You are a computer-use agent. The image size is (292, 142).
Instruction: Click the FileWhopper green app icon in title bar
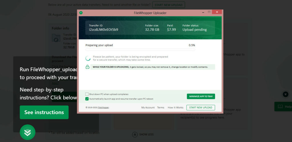click(81, 13)
